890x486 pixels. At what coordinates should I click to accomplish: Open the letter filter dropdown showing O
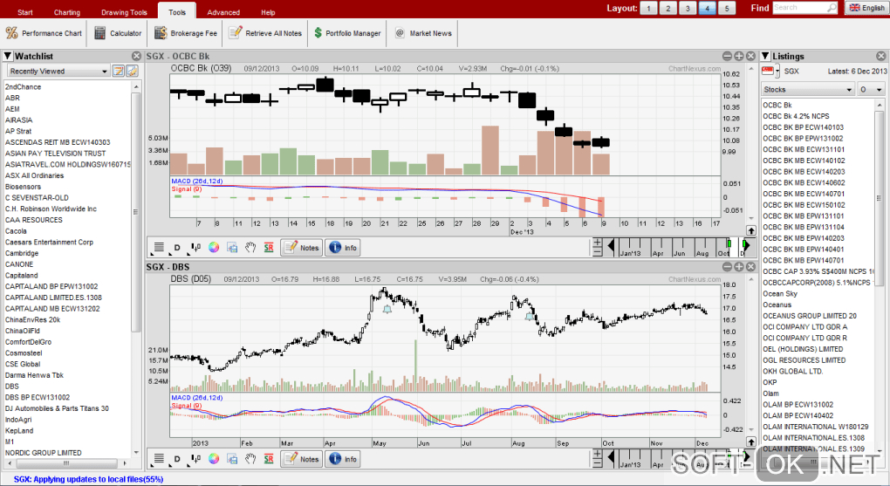point(871,90)
